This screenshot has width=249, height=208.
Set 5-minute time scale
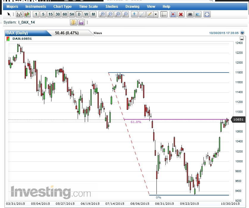point(43,14)
